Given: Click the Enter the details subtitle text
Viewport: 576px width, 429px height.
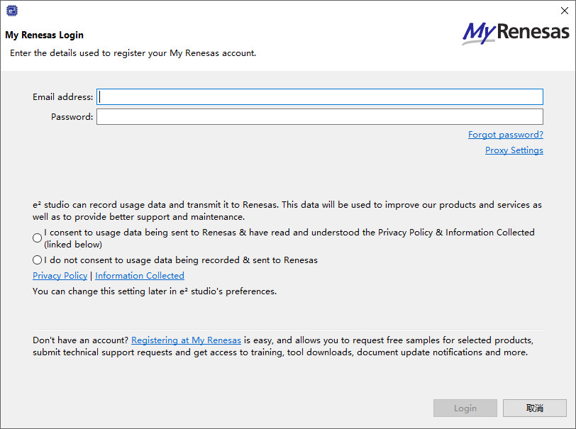Looking at the screenshot, I should click(x=133, y=53).
